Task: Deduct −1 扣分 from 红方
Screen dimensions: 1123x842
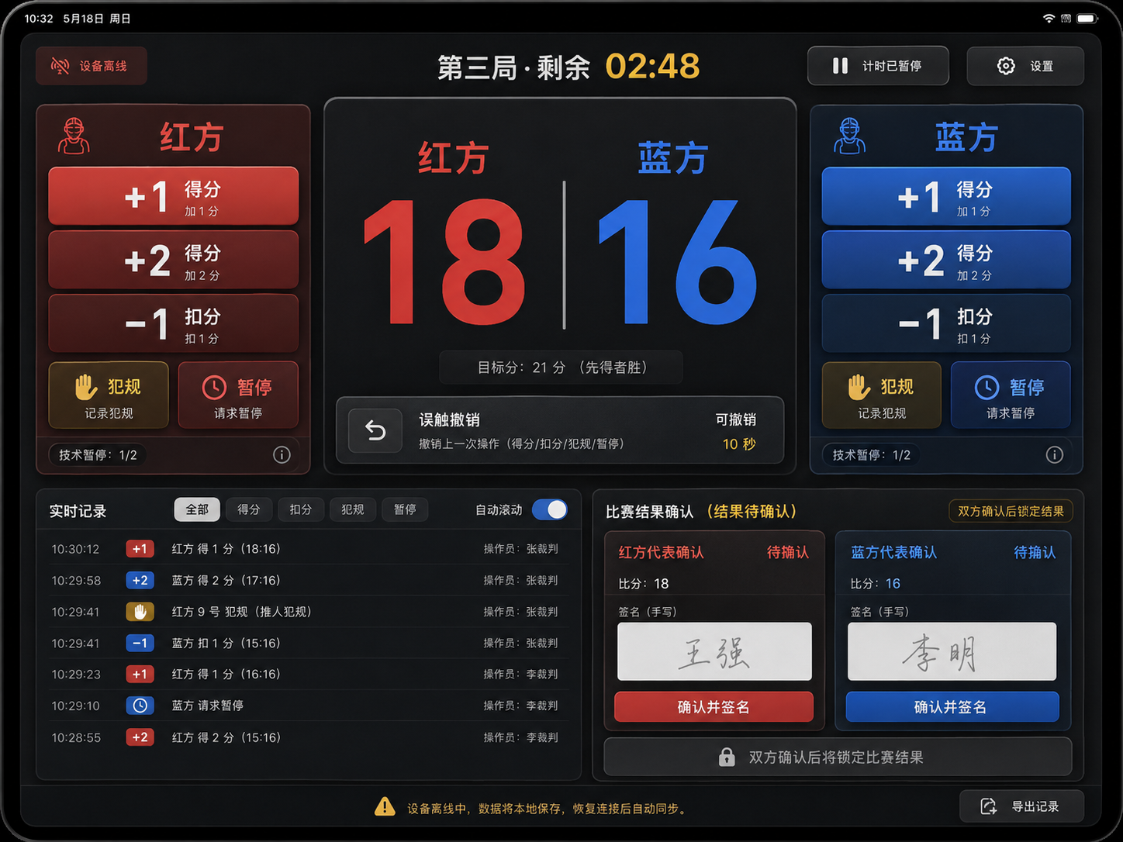Action: point(174,324)
